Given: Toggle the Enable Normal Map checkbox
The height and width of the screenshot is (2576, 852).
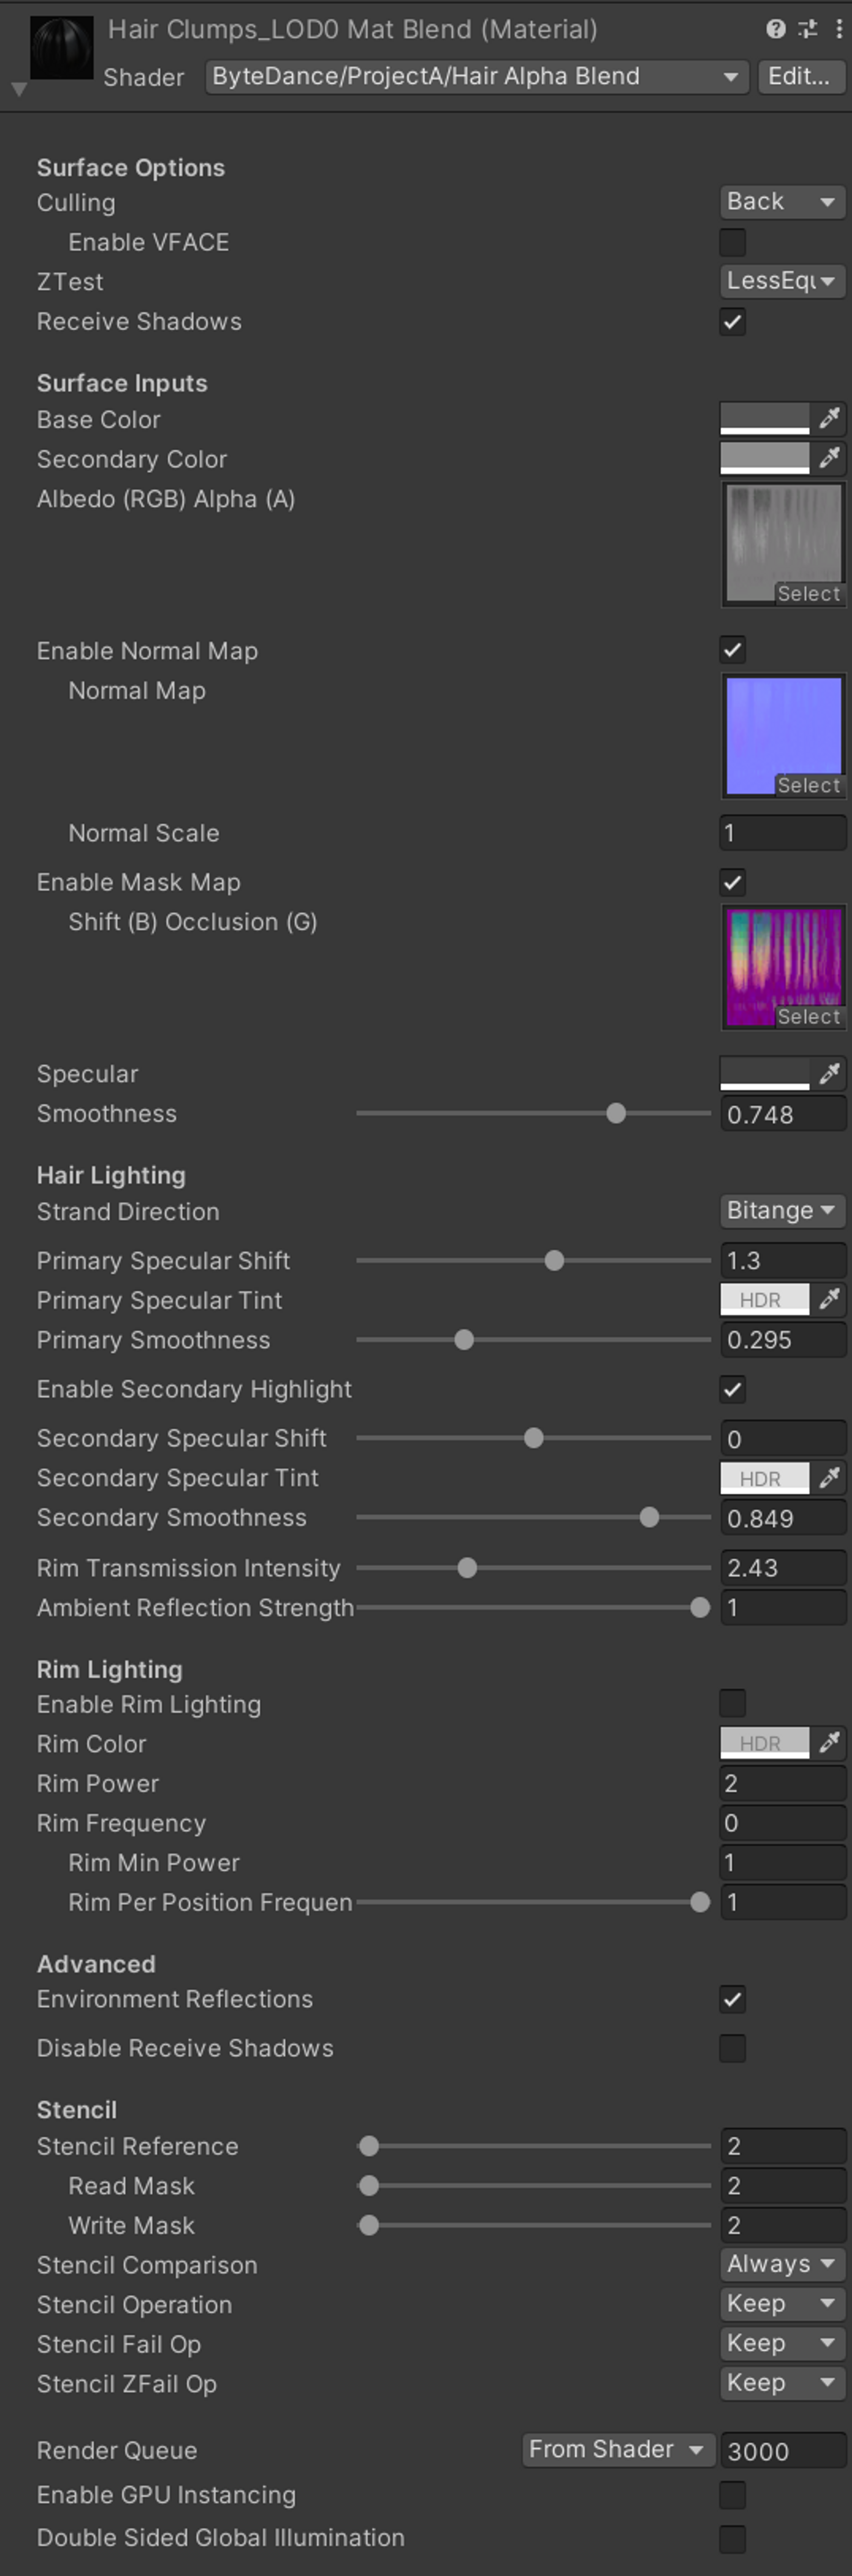Looking at the screenshot, I should [732, 650].
